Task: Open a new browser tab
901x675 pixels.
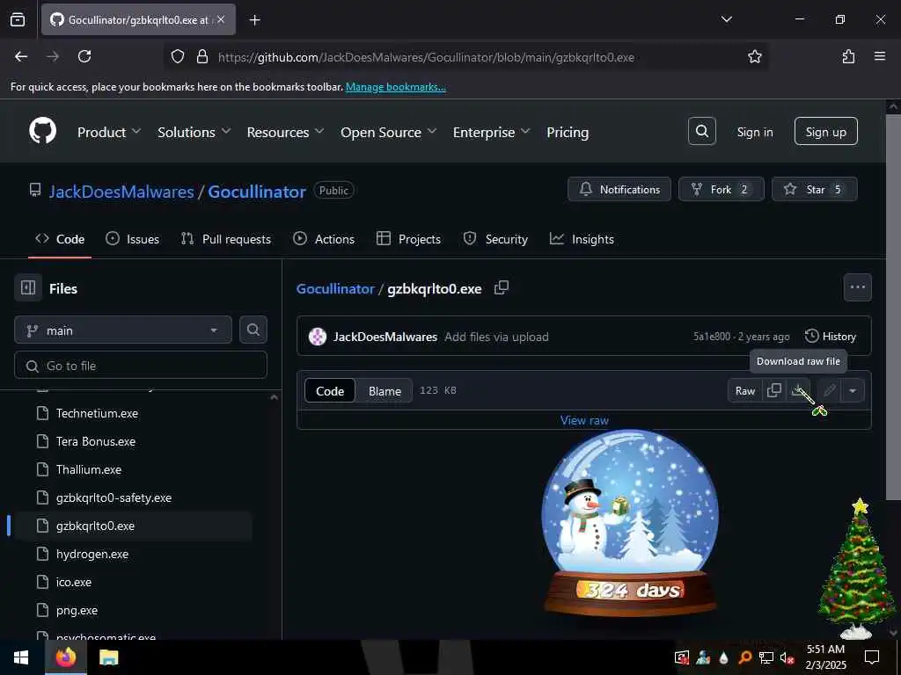Action: tap(254, 20)
